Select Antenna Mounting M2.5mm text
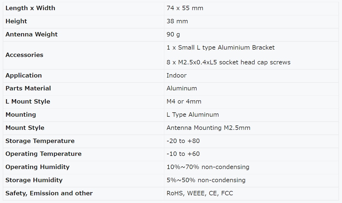 pyautogui.click(x=208, y=128)
